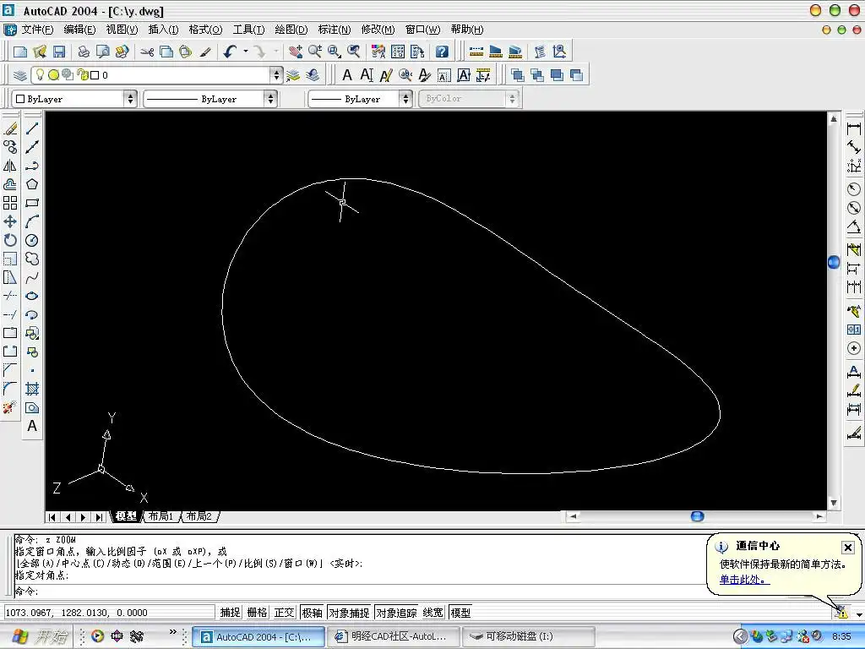
Task: Select the Ellipse draw tool
Action: pos(32,296)
